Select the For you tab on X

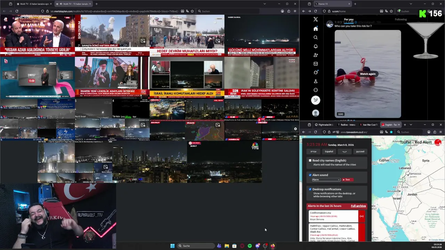tap(349, 19)
